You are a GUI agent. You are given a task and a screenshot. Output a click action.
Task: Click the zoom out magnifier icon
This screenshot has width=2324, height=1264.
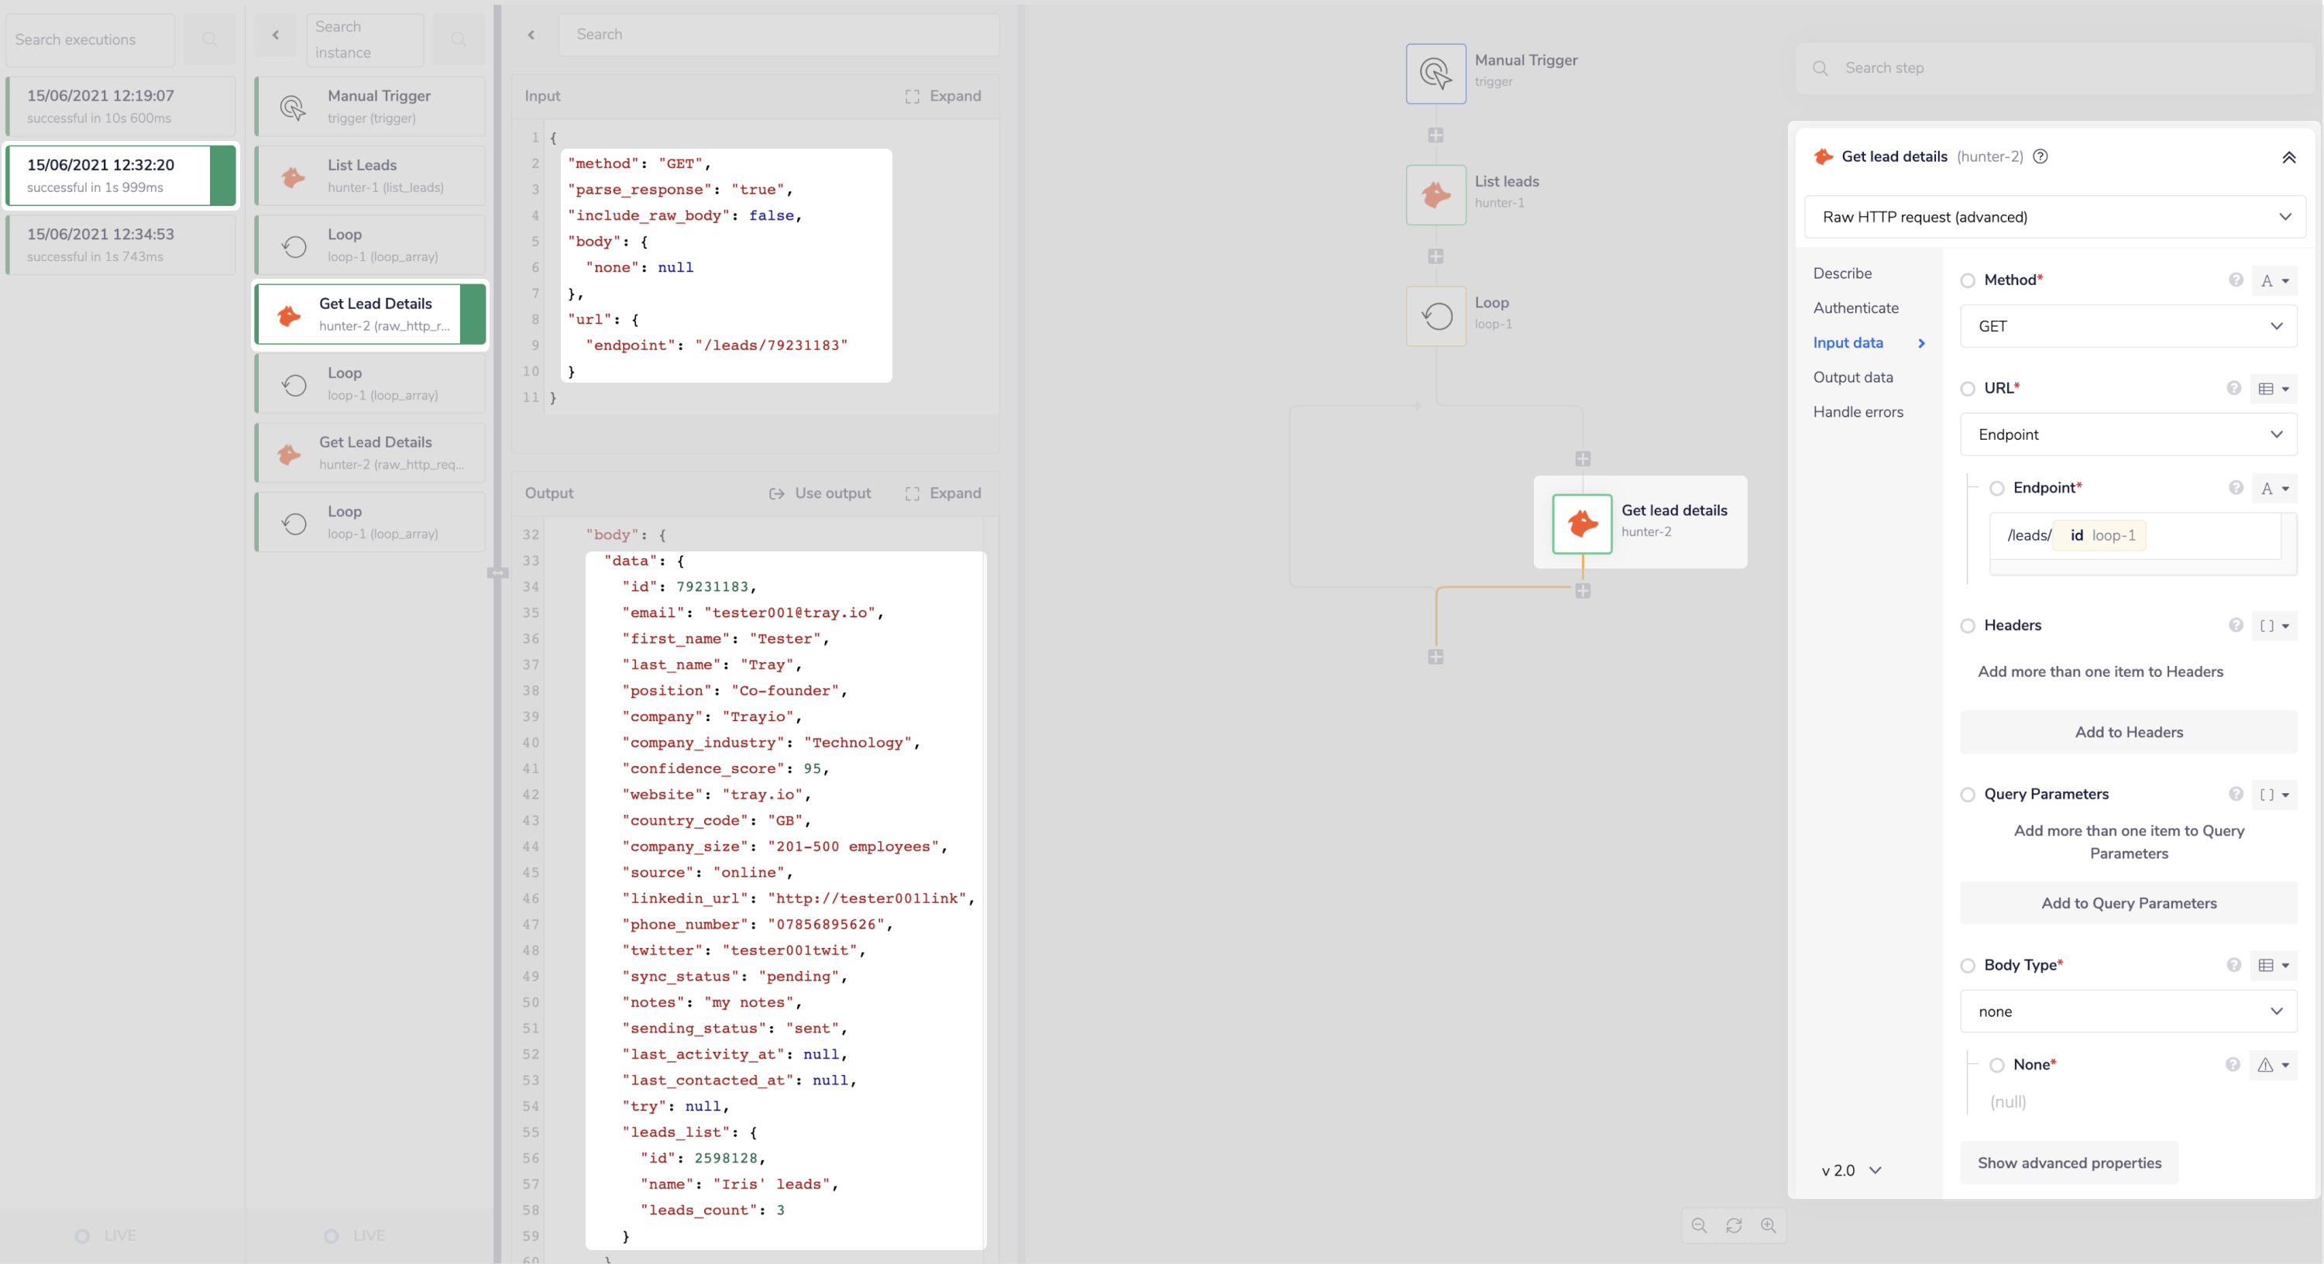point(1699,1225)
